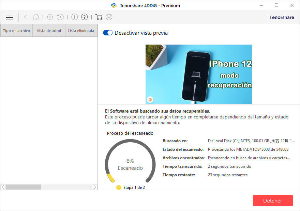Click 'Buscando en:' label

tap(175, 141)
